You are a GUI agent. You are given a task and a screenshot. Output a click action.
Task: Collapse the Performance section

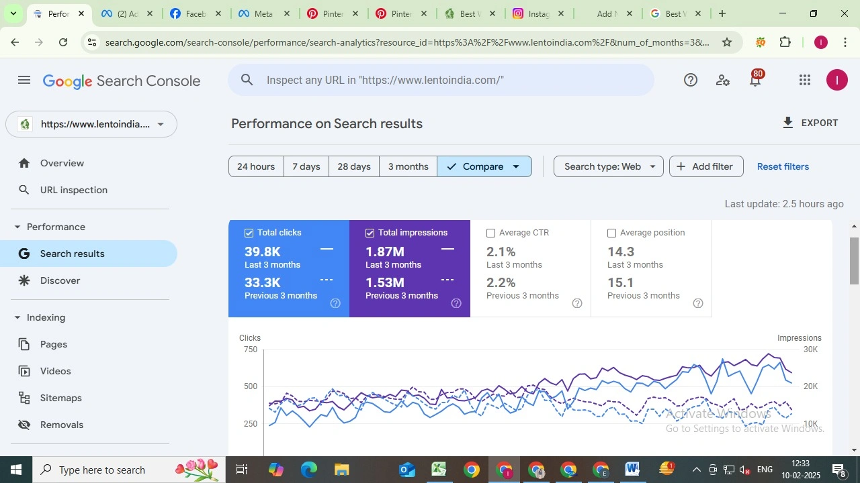point(17,227)
